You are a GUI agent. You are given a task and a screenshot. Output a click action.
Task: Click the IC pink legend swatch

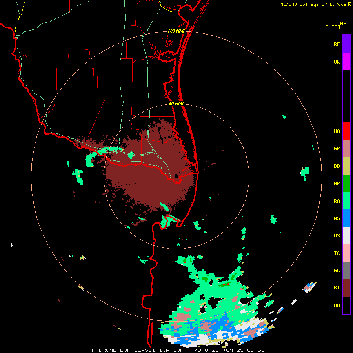[346, 253]
